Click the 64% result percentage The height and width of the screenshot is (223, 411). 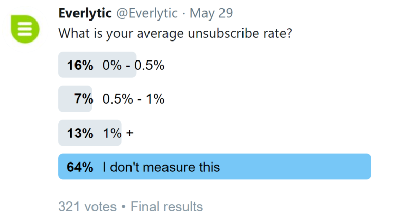pos(80,167)
